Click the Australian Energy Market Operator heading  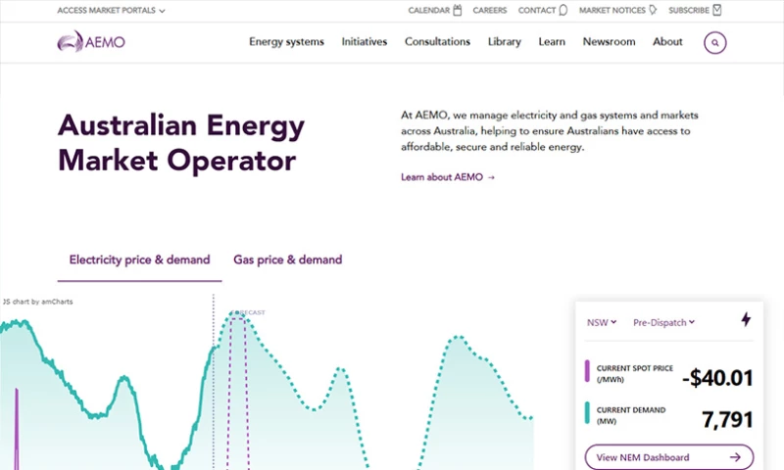pyautogui.click(x=181, y=143)
